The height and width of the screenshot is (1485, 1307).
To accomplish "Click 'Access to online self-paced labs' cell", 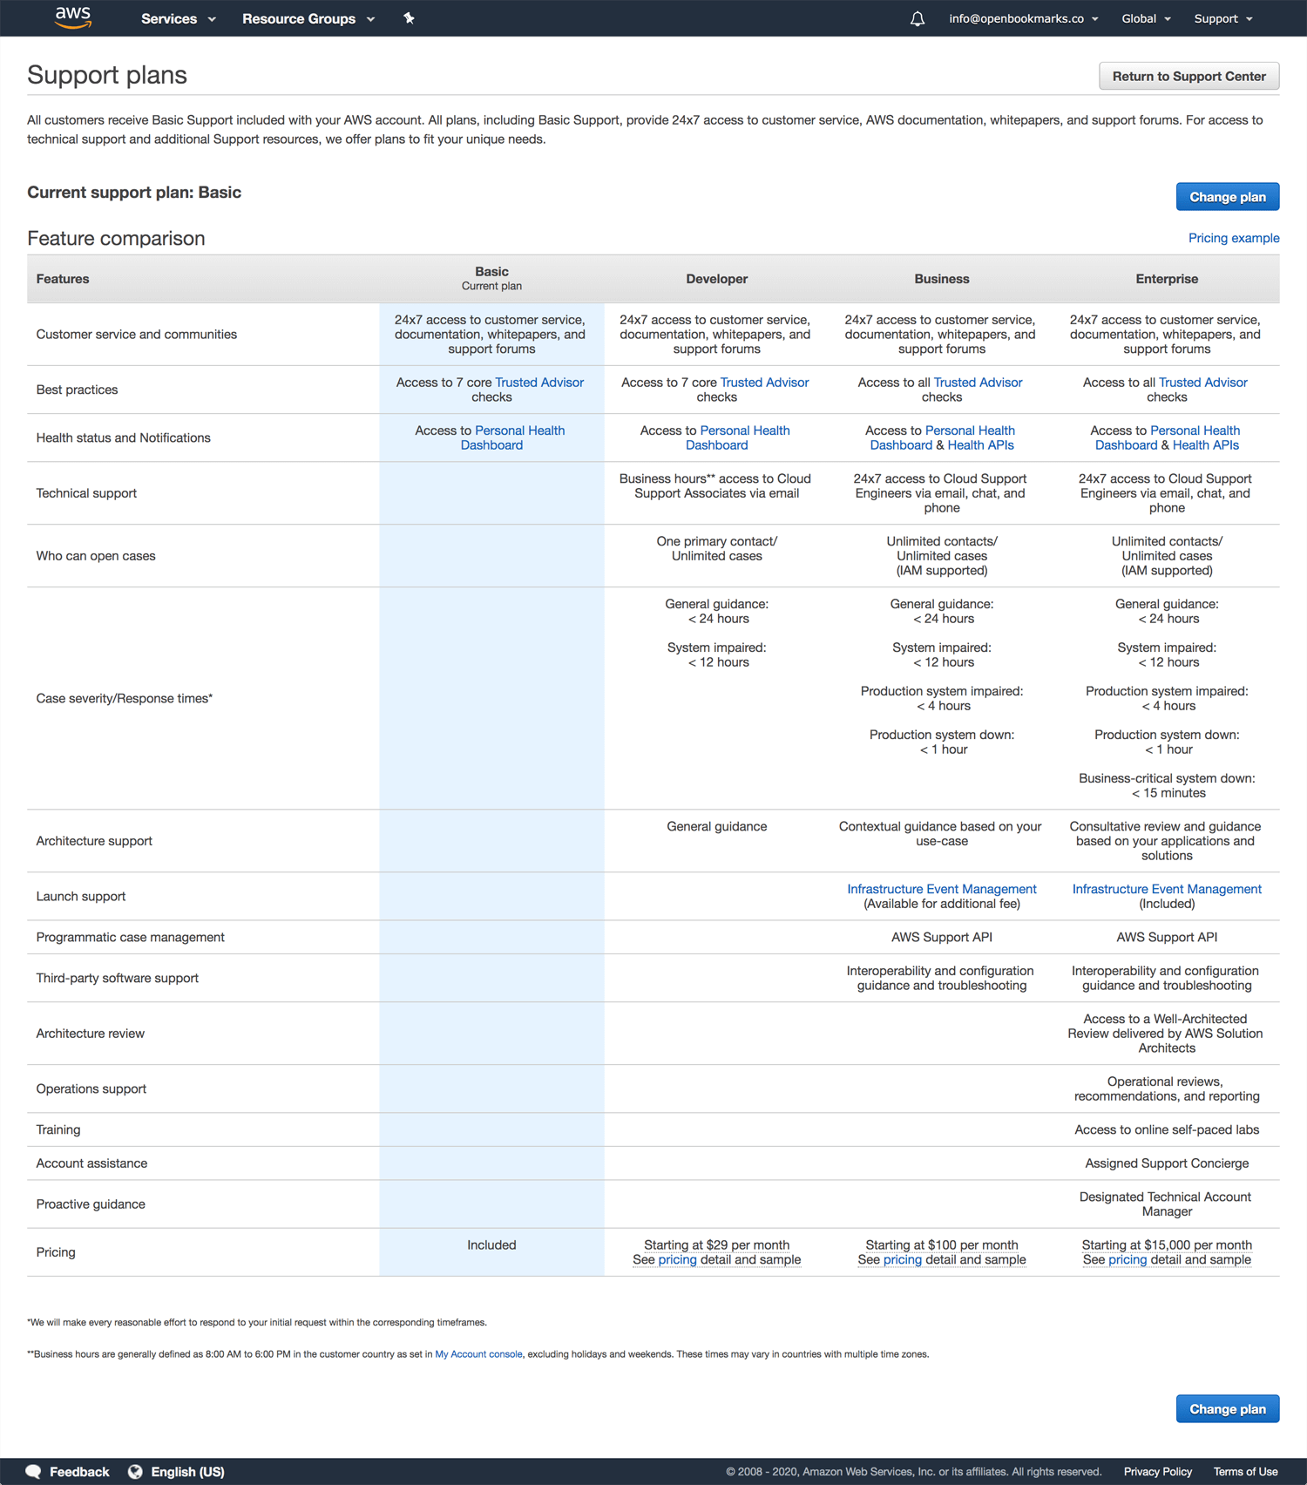I will tap(1167, 1129).
